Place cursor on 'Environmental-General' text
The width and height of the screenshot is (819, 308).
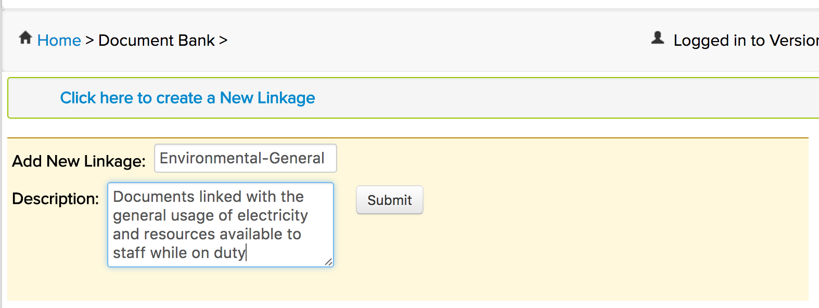point(242,158)
